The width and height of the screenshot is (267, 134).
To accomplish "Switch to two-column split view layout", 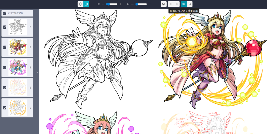I will (x=86, y=4).
